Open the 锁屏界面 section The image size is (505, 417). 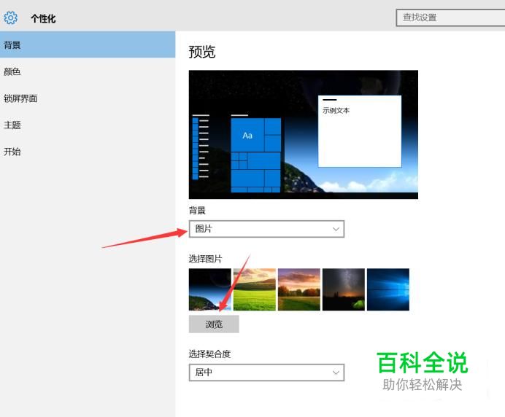click(88, 98)
